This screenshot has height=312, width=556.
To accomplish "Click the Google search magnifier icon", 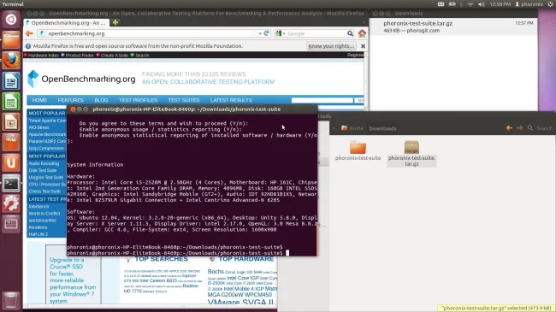I will point(350,33).
